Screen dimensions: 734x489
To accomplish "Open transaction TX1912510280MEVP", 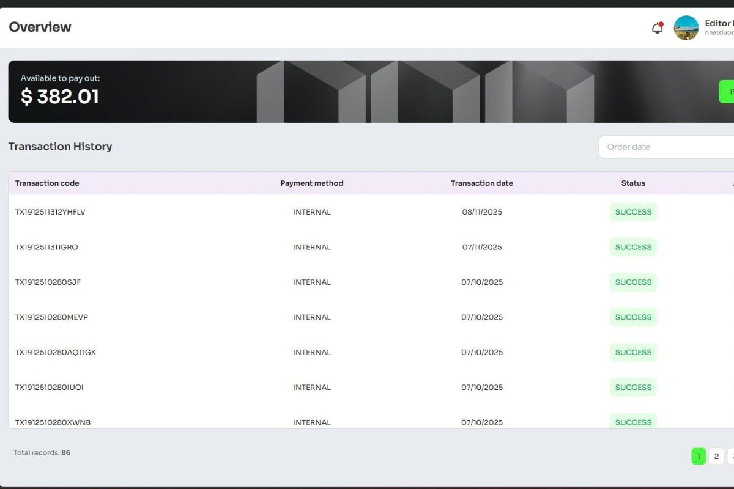I will [51, 317].
